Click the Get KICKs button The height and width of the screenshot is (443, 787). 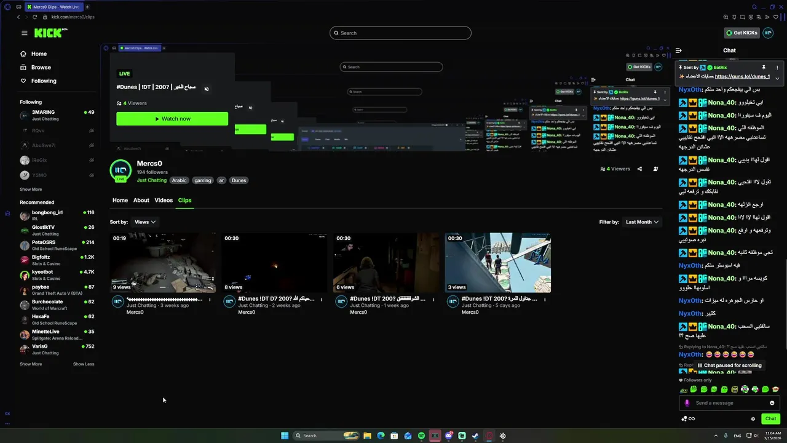point(742,33)
